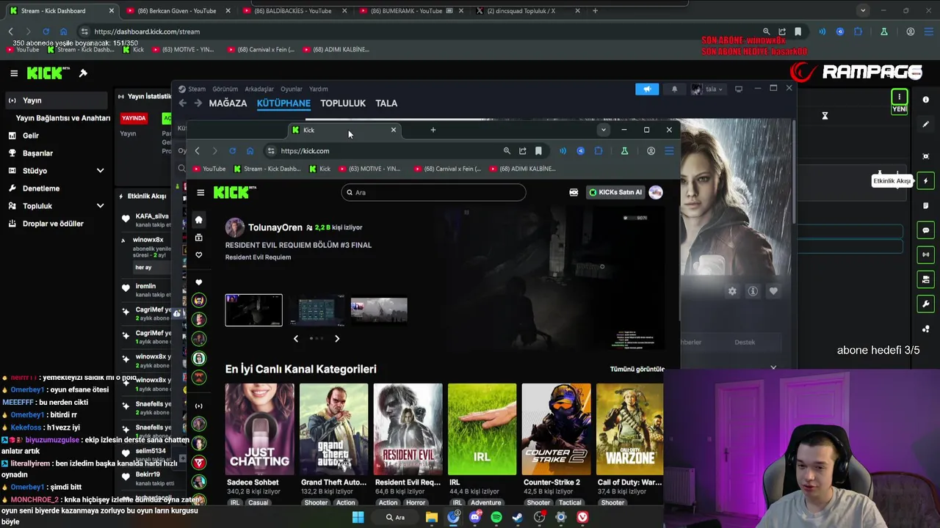Click the pencil edit icon in dashboard right rail
The image size is (940, 528).
[x=926, y=124]
